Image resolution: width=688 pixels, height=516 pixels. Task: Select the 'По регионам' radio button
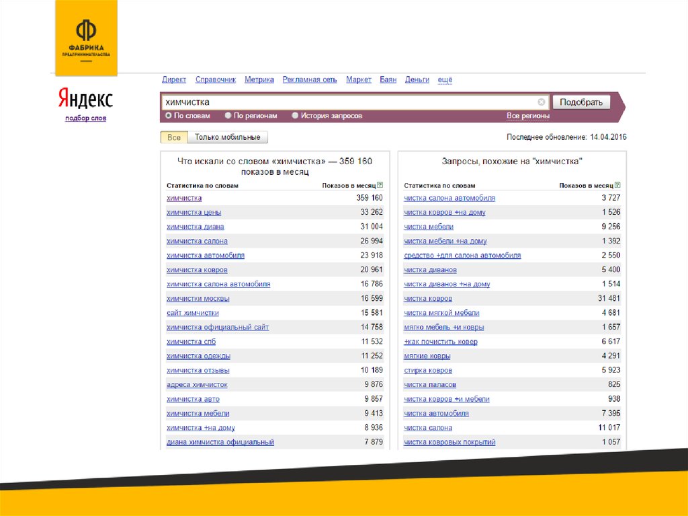click(228, 116)
